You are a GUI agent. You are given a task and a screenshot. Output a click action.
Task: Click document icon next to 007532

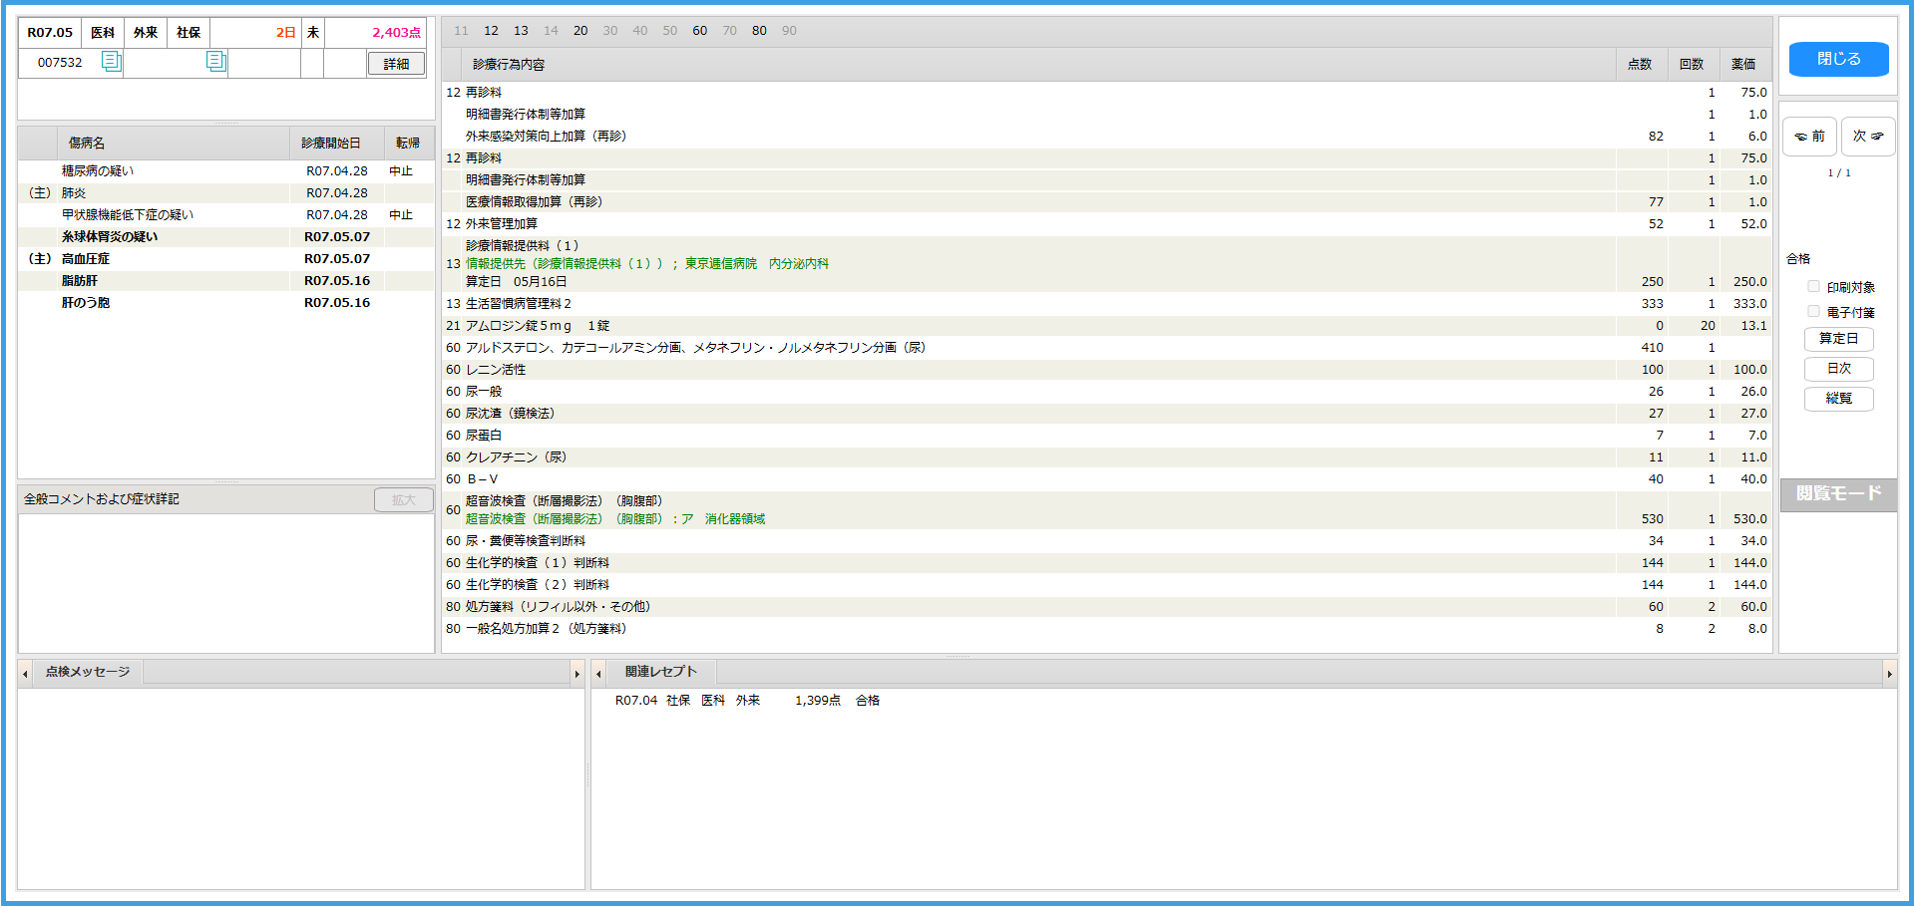pos(111,62)
